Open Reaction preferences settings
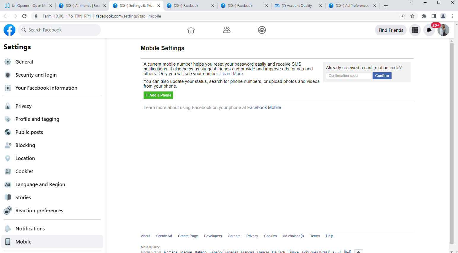The width and height of the screenshot is (458, 253). 52,211
